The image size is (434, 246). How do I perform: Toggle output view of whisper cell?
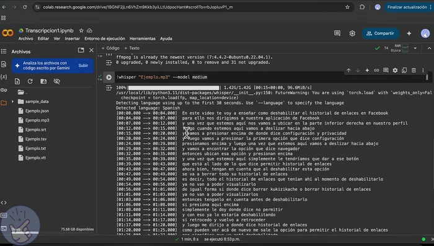[x=108, y=88]
